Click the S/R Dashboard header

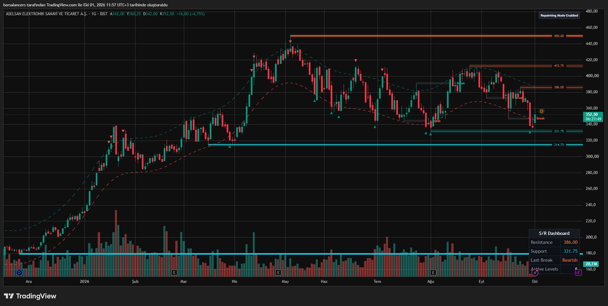pyautogui.click(x=555, y=233)
